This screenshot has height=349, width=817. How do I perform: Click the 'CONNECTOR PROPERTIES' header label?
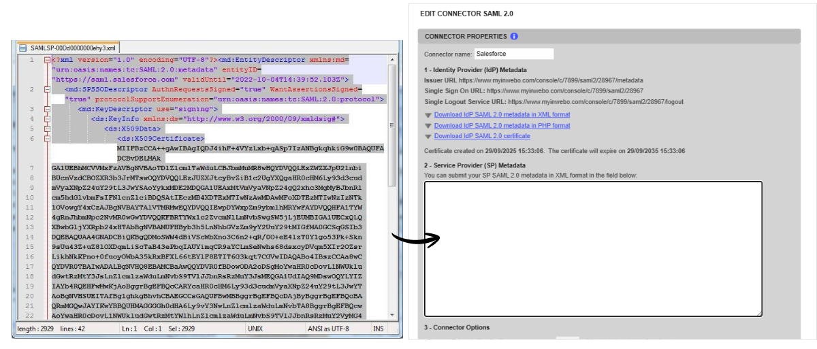(x=466, y=36)
